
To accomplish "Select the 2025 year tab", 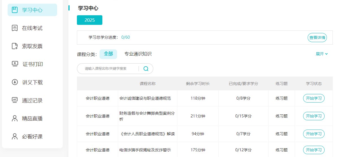I will click(x=90, y=20).
